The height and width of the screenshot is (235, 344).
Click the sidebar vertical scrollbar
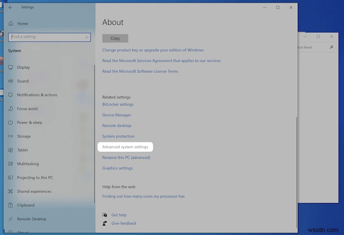94,134
